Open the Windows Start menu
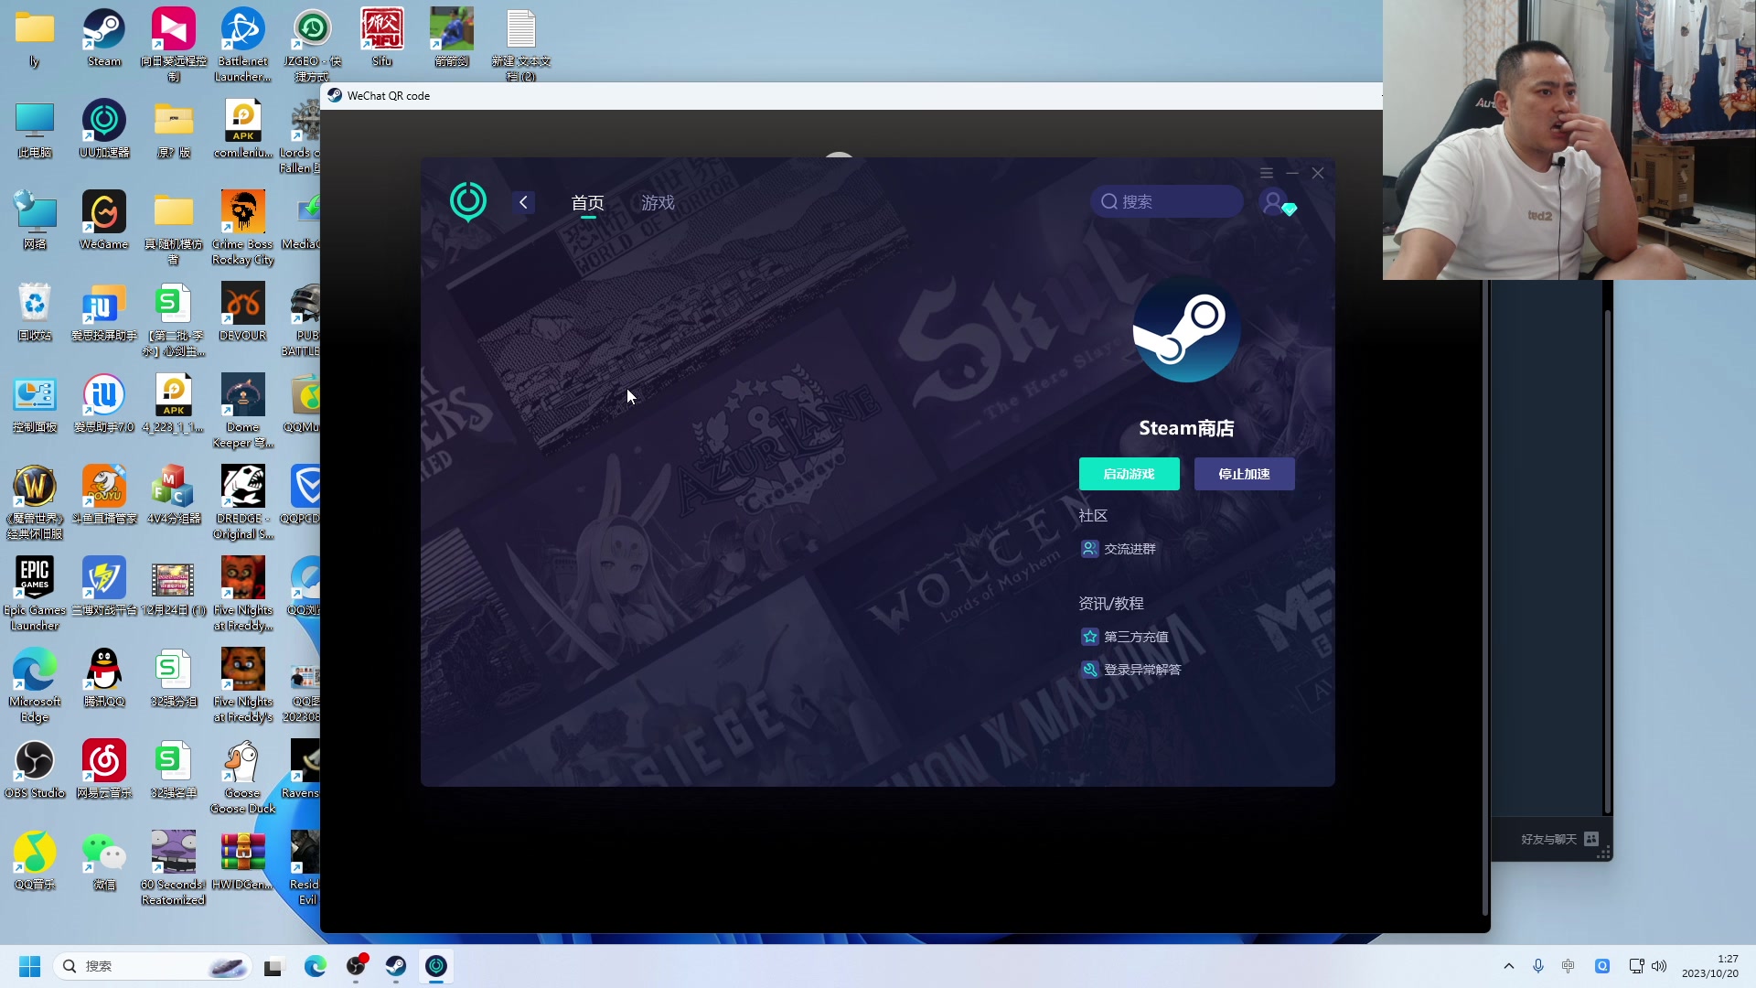This screenshot has width=1756, height=988. [29, 966]
